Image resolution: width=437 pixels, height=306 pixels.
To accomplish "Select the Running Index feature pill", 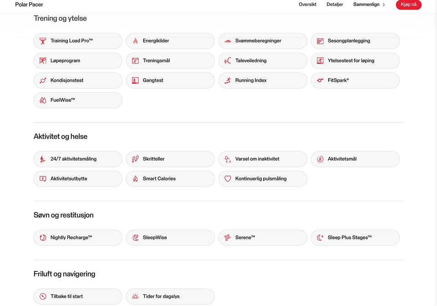I will (x=263, y=80).
